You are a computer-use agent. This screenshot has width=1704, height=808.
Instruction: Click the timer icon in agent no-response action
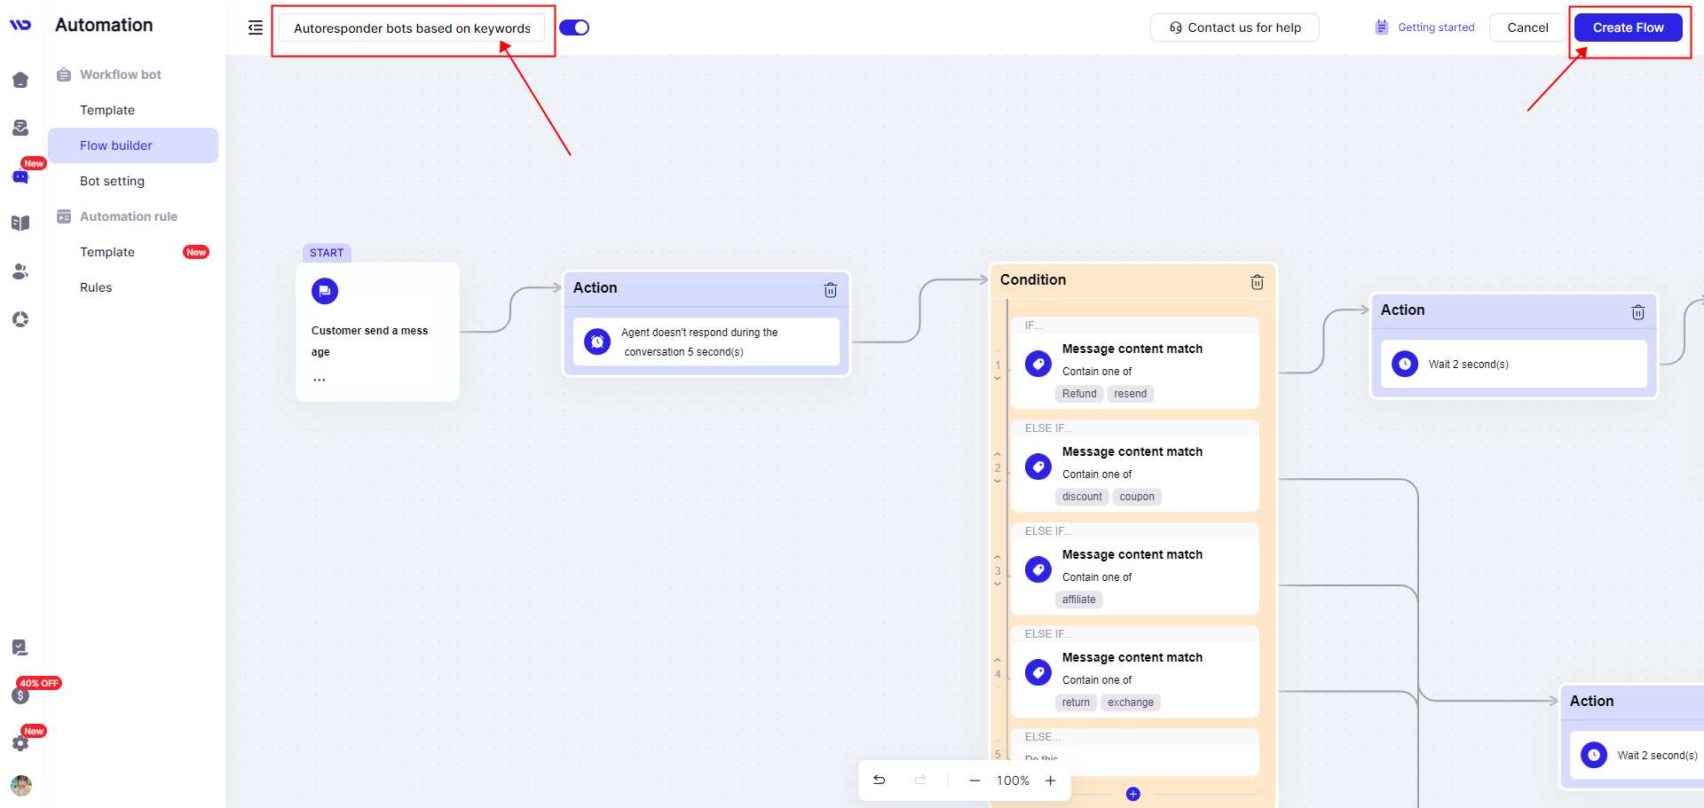tap(598, 341)
